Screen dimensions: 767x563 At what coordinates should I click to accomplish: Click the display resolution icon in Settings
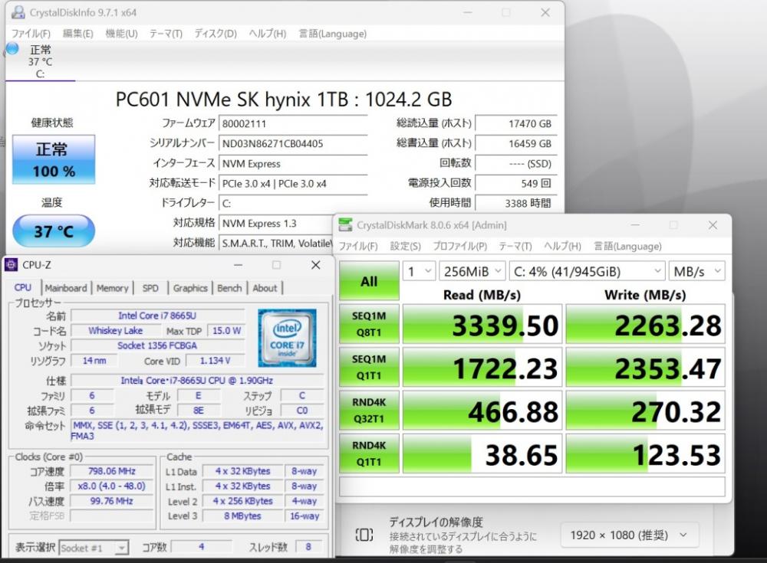[364, 535]
